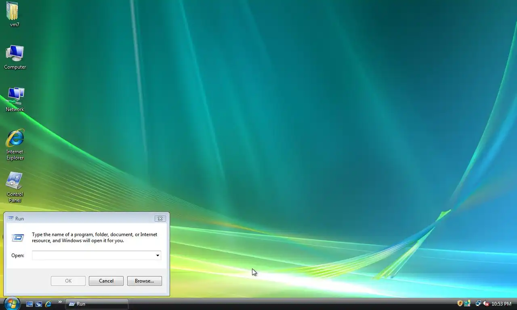517x310 pixels.
Task: Click the muted volume tray icon
Action: point(486,304)
